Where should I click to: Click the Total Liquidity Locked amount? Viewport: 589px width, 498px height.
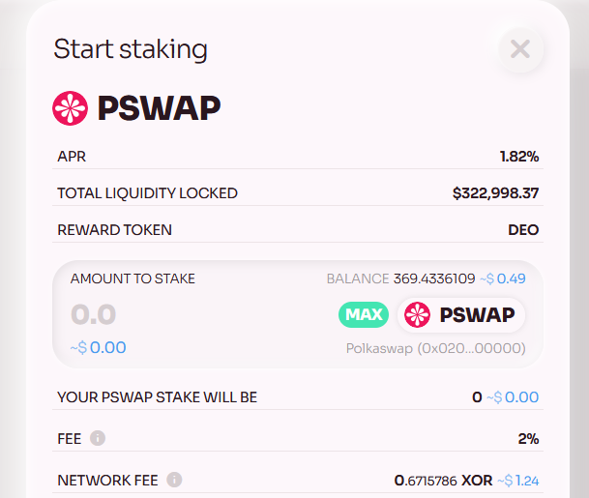[x=496, y=193]
